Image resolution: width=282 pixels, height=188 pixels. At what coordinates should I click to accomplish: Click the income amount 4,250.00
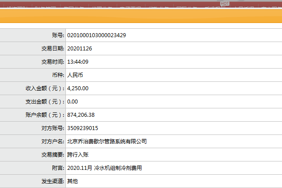click(78, 88)
